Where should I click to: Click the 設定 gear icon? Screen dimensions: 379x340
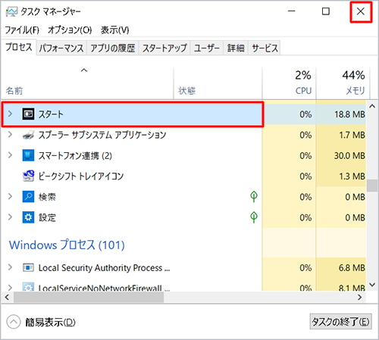click(28, 217)
